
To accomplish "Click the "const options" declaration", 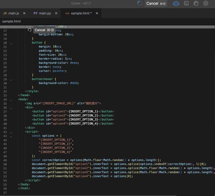I will point(43,136).
